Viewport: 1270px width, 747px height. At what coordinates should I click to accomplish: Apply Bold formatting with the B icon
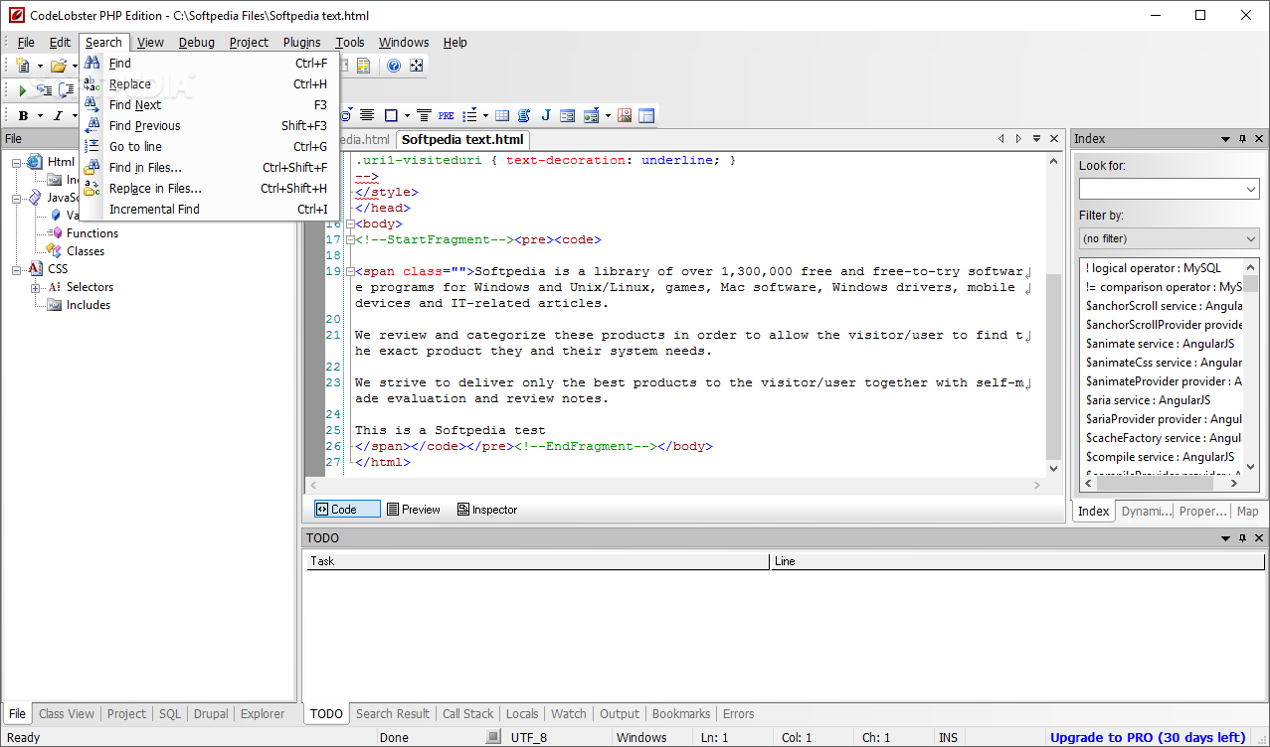23,116
